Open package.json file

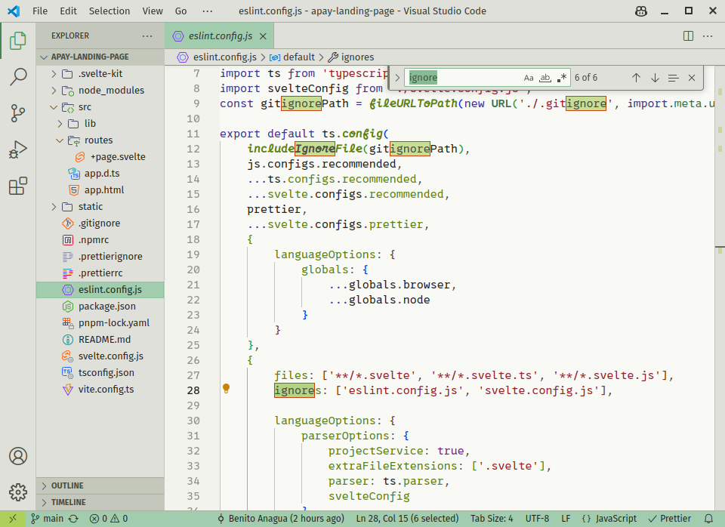coord(100,307)
